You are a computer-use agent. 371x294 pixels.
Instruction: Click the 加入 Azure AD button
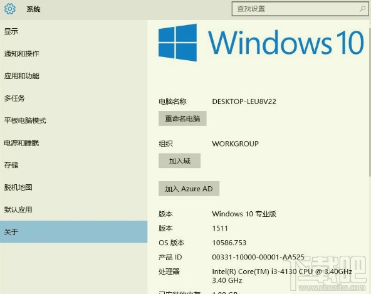(x=189, y=189)
